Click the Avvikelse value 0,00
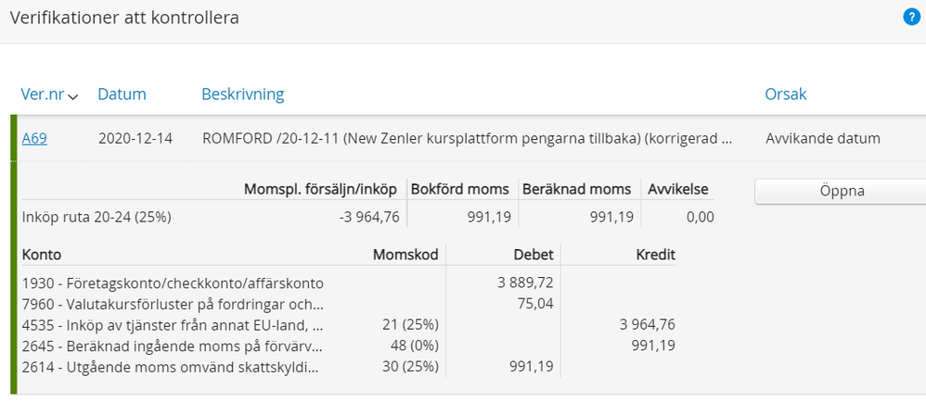 [x=699, y=218]
